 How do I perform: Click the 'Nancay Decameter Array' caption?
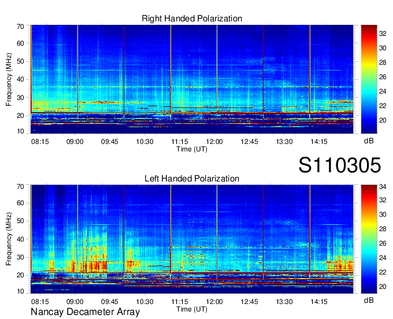(85, 312)
